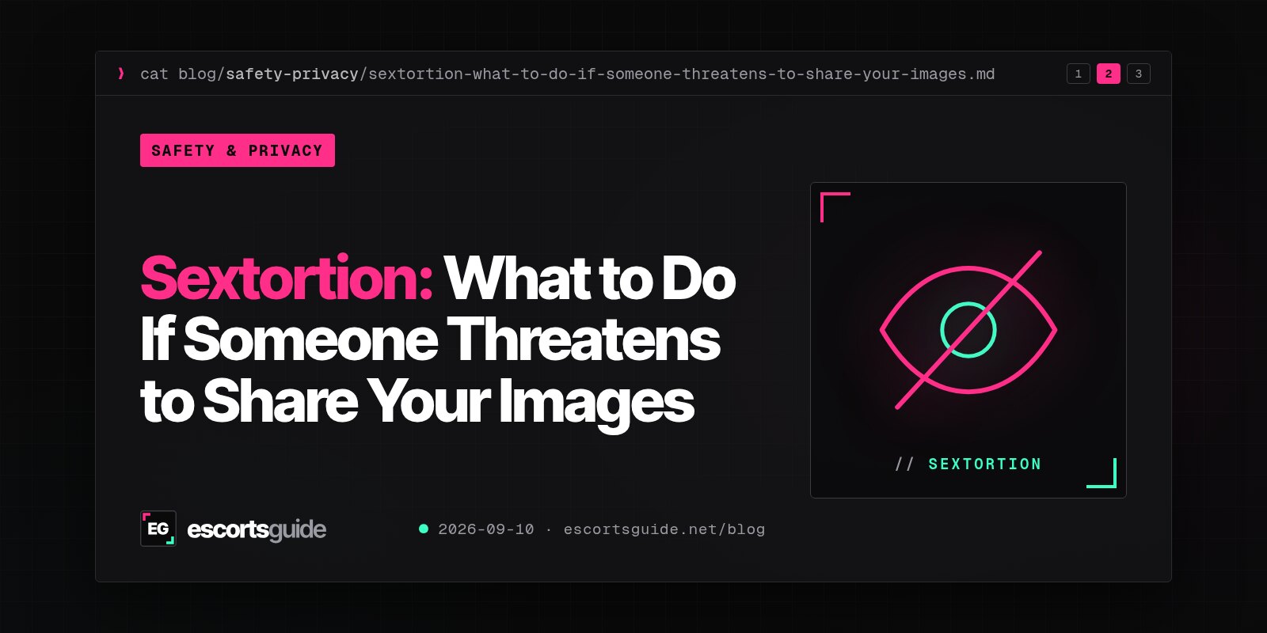1267x633 pixels.
Task: Click the 2026-09-10 date text
Action: 486,529
